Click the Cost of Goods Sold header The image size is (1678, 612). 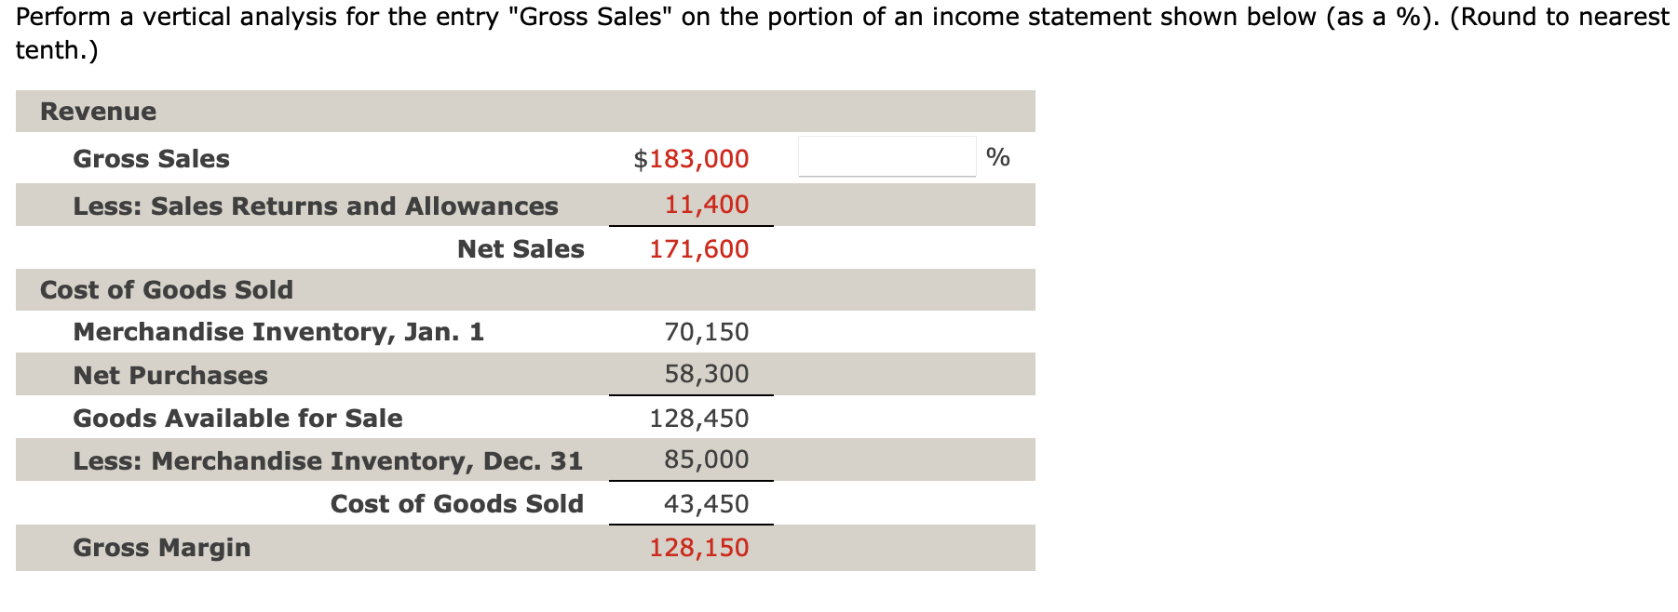coord(165,289)
